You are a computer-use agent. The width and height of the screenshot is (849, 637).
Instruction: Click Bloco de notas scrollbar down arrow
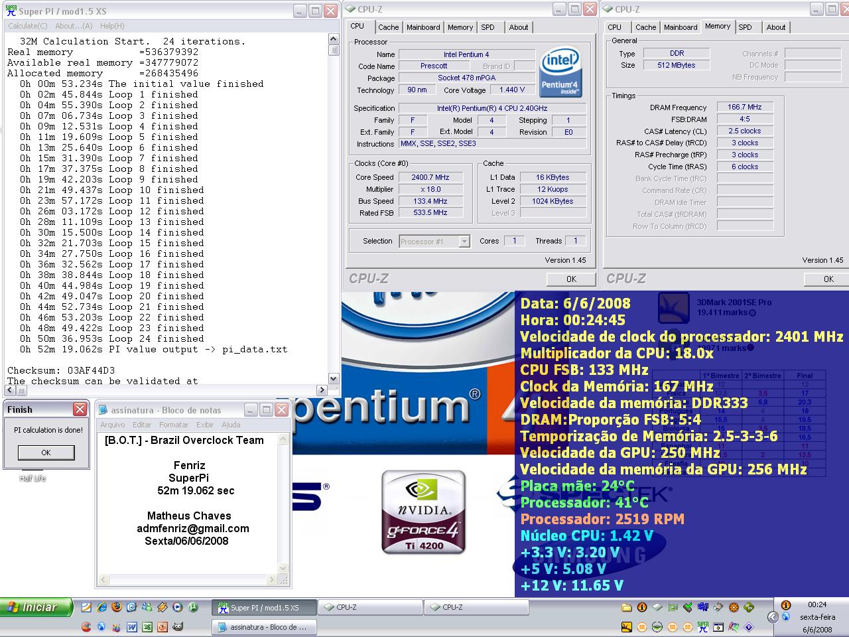[283, 569]
